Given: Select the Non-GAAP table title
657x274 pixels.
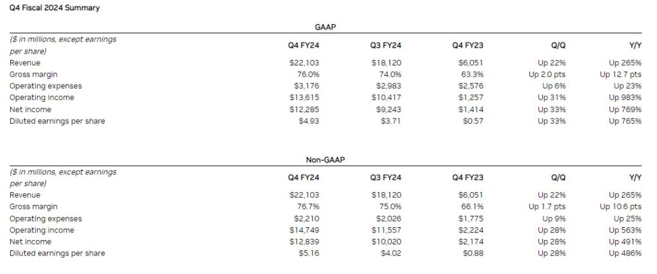Looking at the screenshot, I should coord(325,160).
